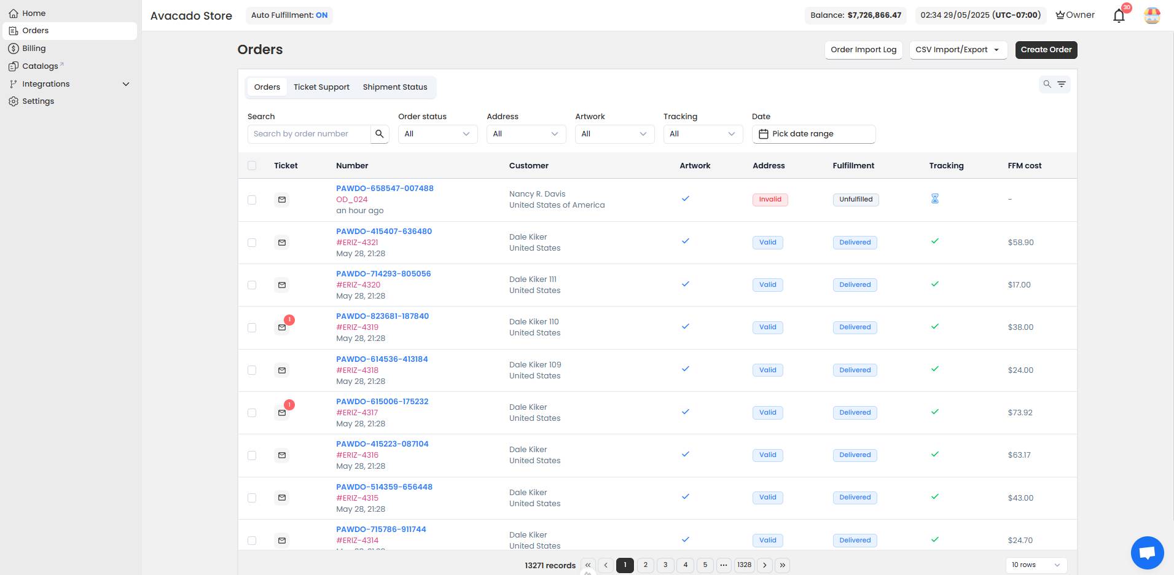The width and height of the screenshot is (1174, 575).
Task: Open the 10 rows per page dropdown
Action: coord(1036,565)
